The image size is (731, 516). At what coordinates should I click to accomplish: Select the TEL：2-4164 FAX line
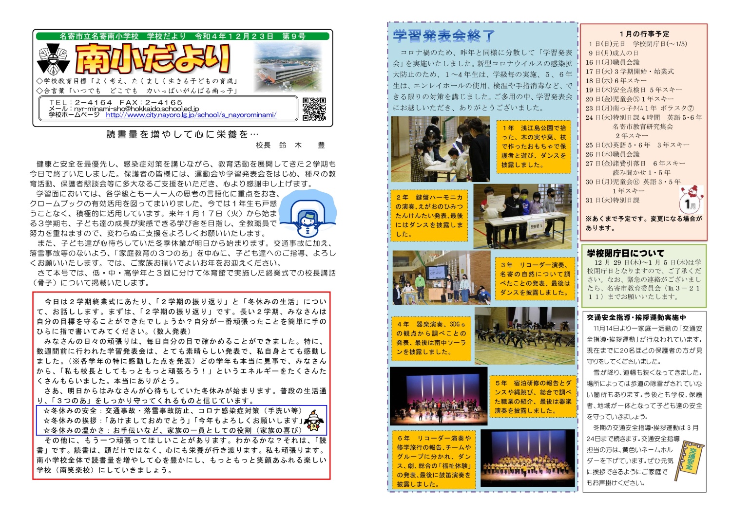(116, 102)
